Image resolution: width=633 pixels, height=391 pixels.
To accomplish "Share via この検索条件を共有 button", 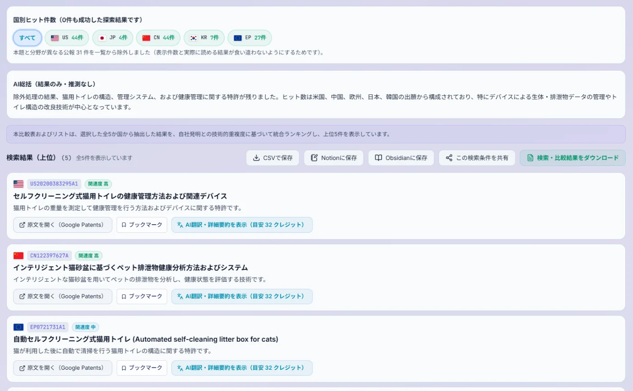I will point(477,158).
